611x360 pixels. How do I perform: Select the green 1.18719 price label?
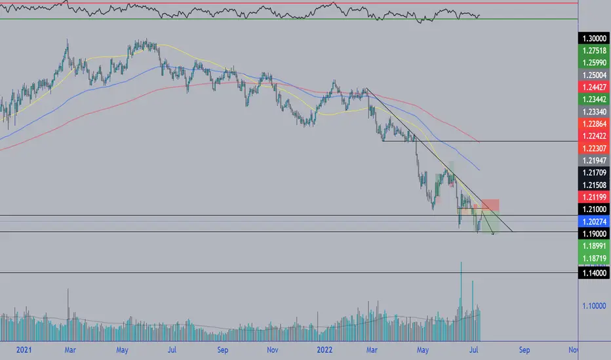[x=594, y=258]
